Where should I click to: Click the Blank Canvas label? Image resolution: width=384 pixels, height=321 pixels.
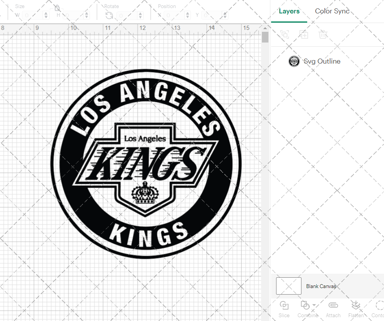click(321, 286)
